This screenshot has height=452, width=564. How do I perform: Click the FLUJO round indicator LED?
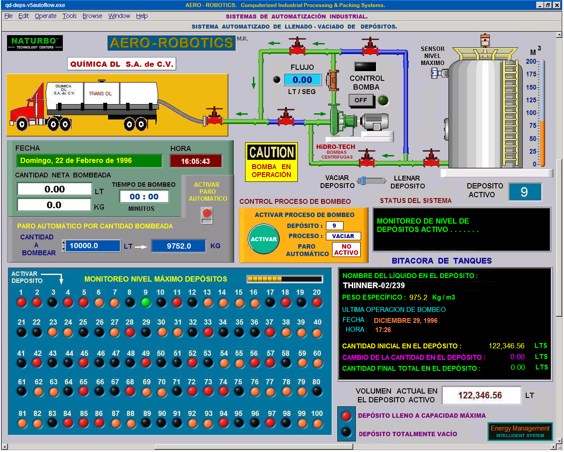tap(277, 80)
